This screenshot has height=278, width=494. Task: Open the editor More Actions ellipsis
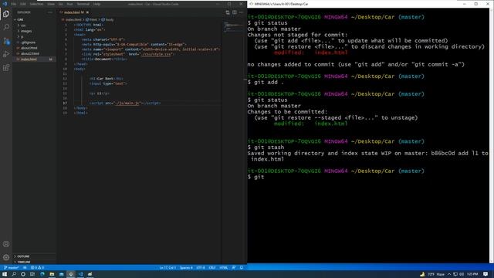coord(242,12)
